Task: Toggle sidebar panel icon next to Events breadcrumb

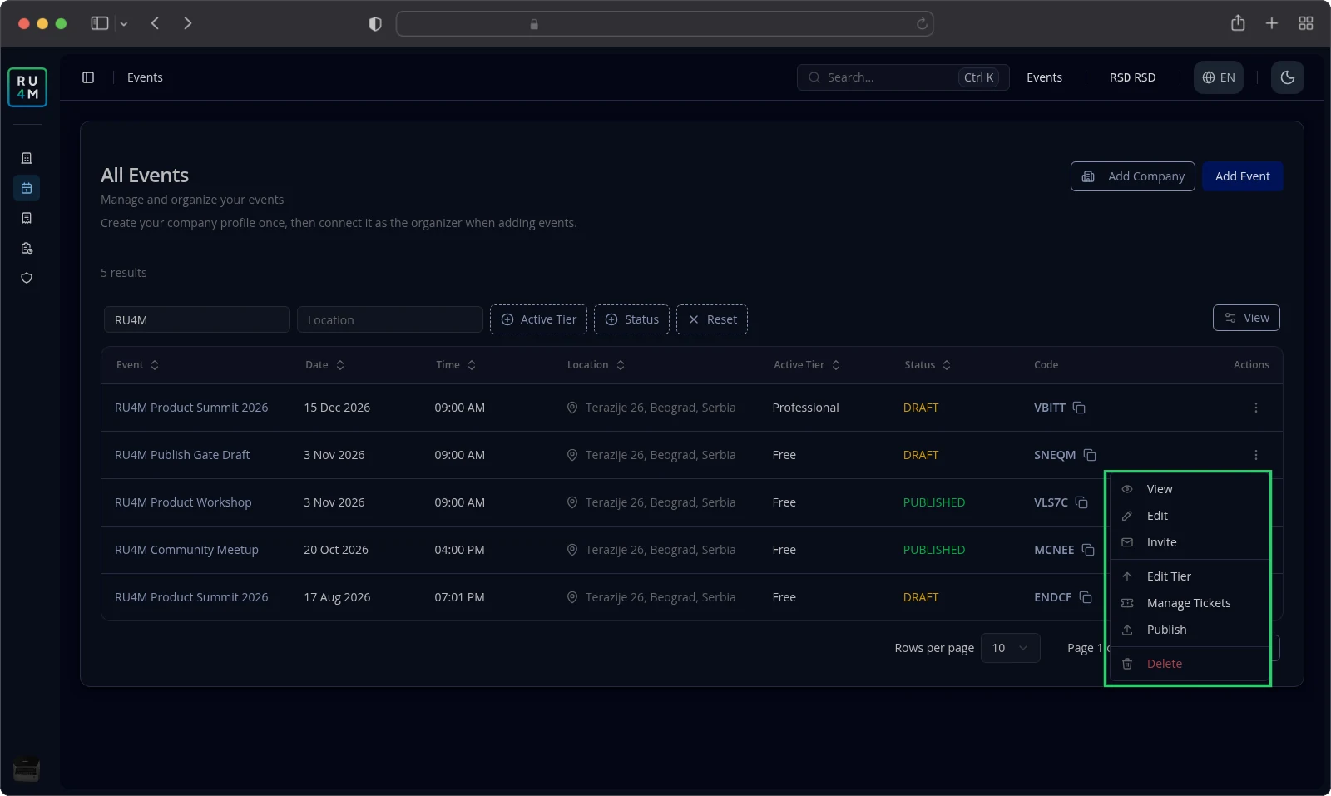Action: [x=88, y=77]
